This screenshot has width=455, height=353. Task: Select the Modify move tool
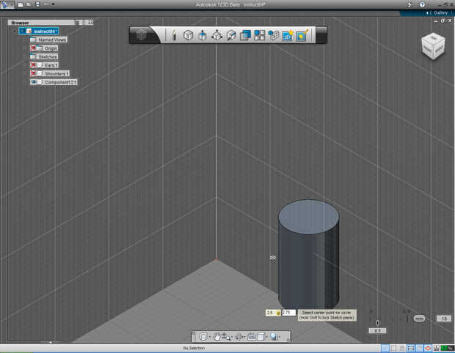point(216,35)
